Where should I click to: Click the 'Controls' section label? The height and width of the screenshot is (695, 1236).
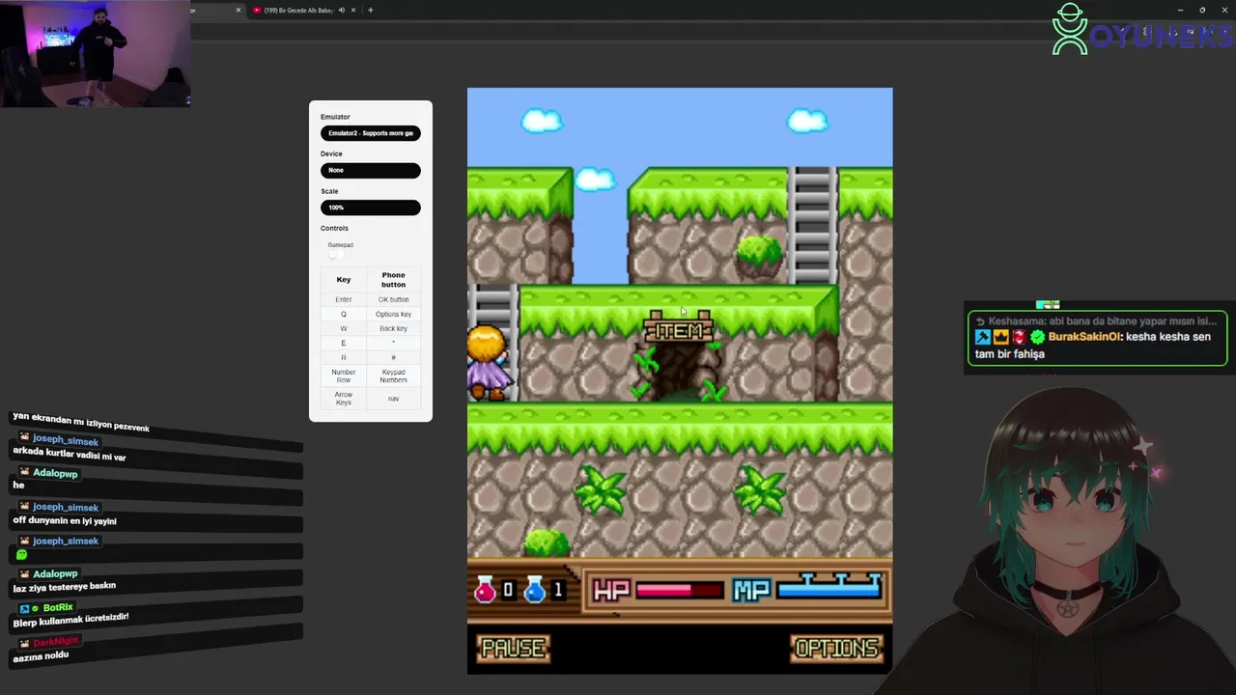334,228
